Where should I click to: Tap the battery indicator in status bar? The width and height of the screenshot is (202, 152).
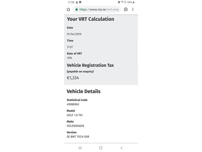tap(133, 2)
